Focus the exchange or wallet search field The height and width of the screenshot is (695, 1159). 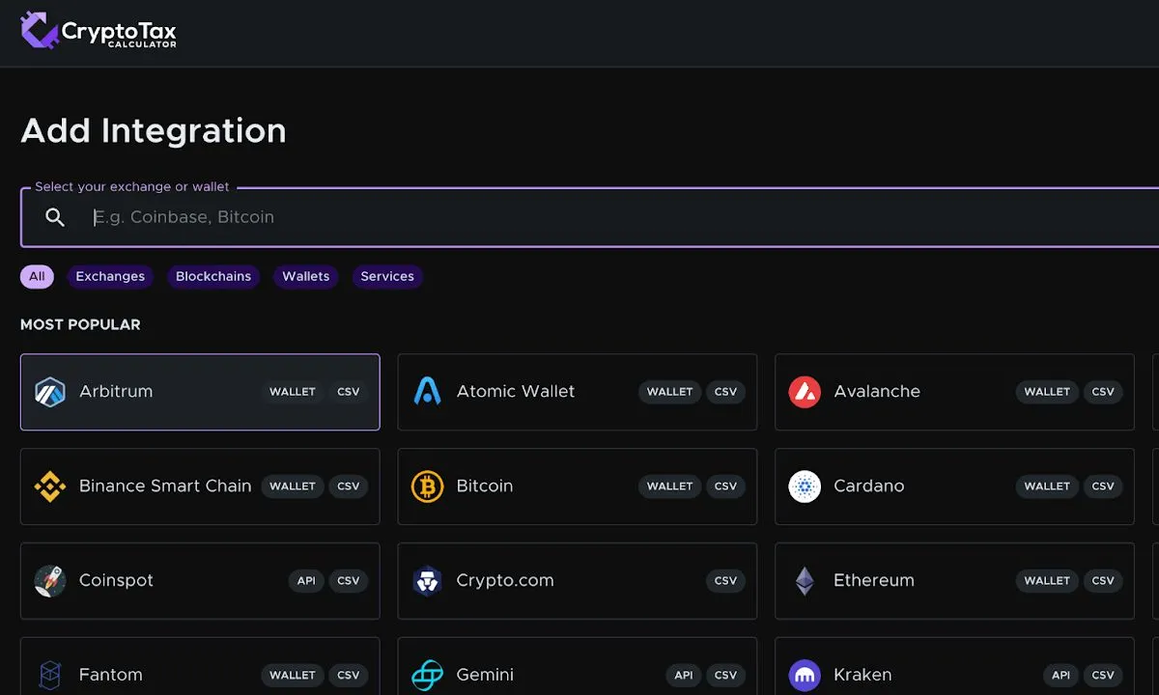click(x=579, y=218)
